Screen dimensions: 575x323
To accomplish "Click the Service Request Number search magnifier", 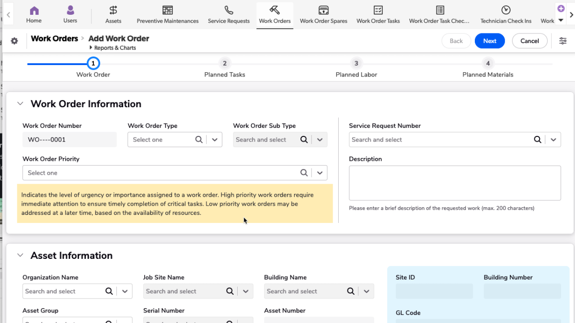I will [538, 140].
